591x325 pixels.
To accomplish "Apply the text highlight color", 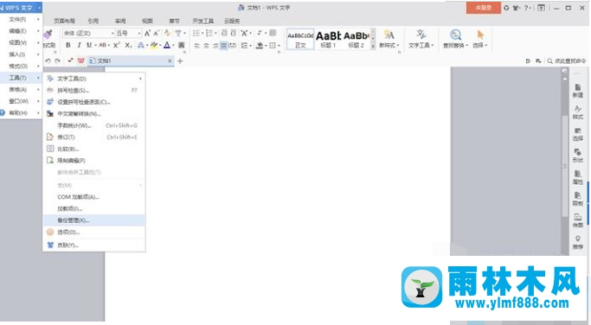I will pos(153,45).
